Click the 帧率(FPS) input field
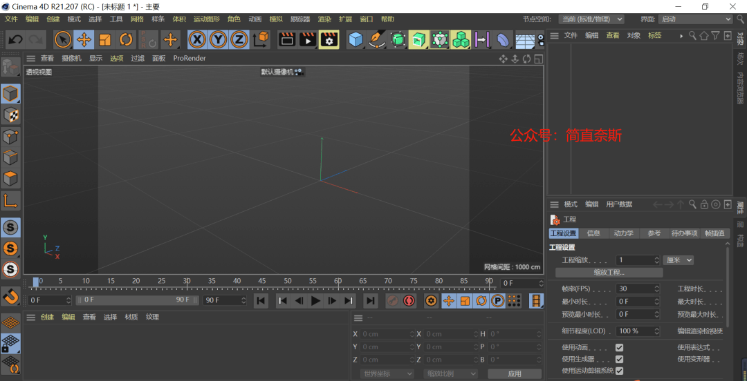 [x=638, y=289]
